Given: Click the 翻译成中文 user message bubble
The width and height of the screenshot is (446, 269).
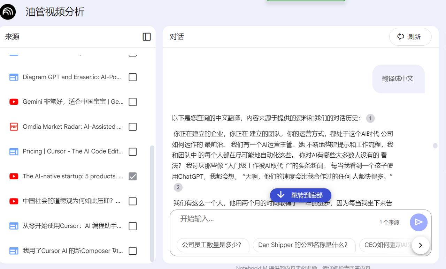Looking at the screenshot, I should pos(398,79).
